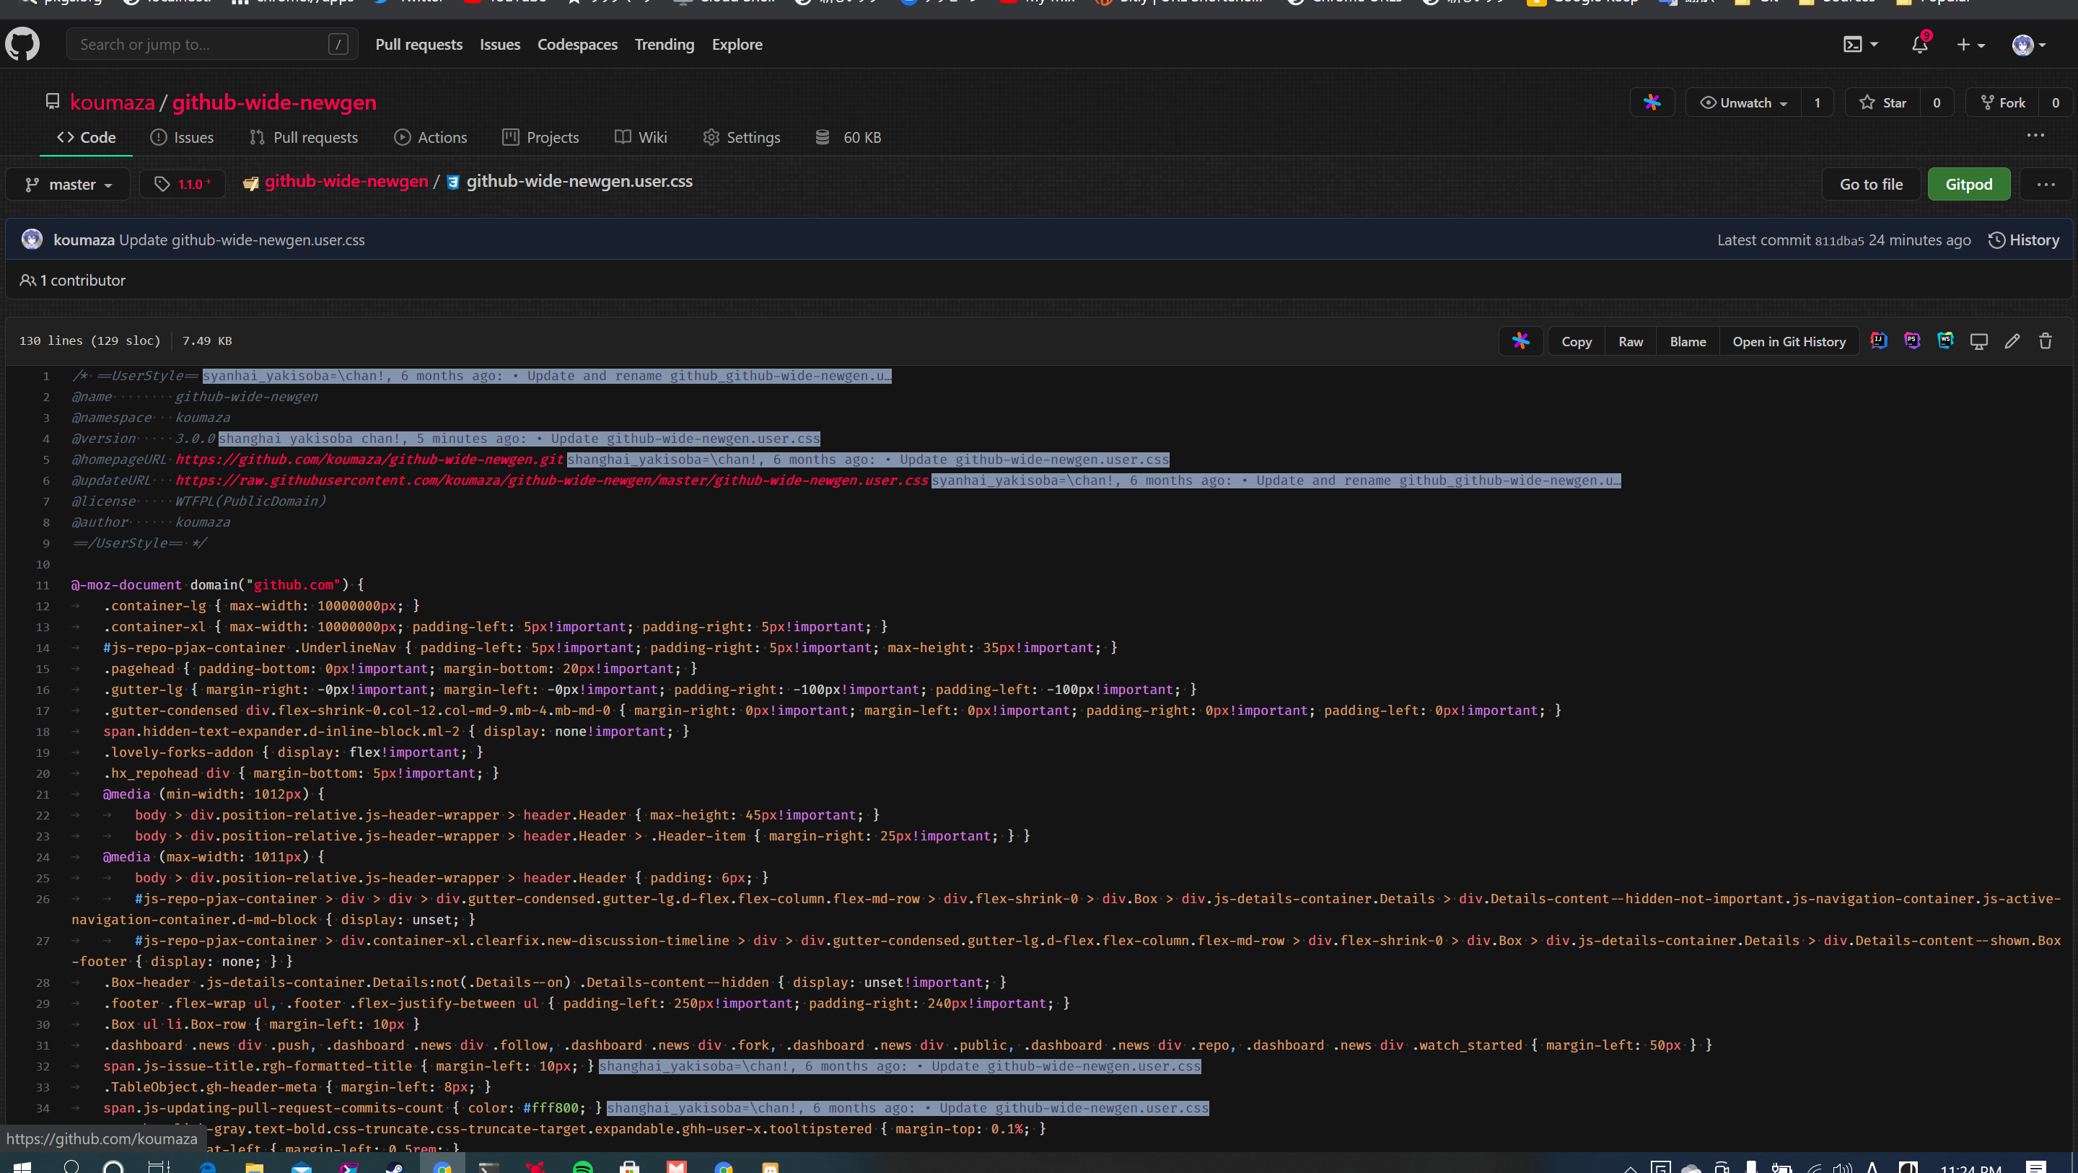Open the Wiki tab
2078x1173 pixels.
point(641,137)
